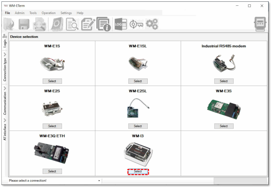
Task: Save the current device settings
Action: pos(24,24)
